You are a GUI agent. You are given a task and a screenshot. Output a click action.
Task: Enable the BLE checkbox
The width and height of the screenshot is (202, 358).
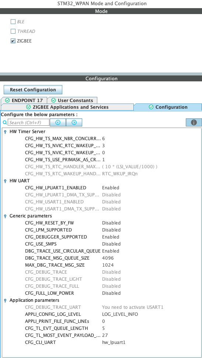click(x=13, y=22)
